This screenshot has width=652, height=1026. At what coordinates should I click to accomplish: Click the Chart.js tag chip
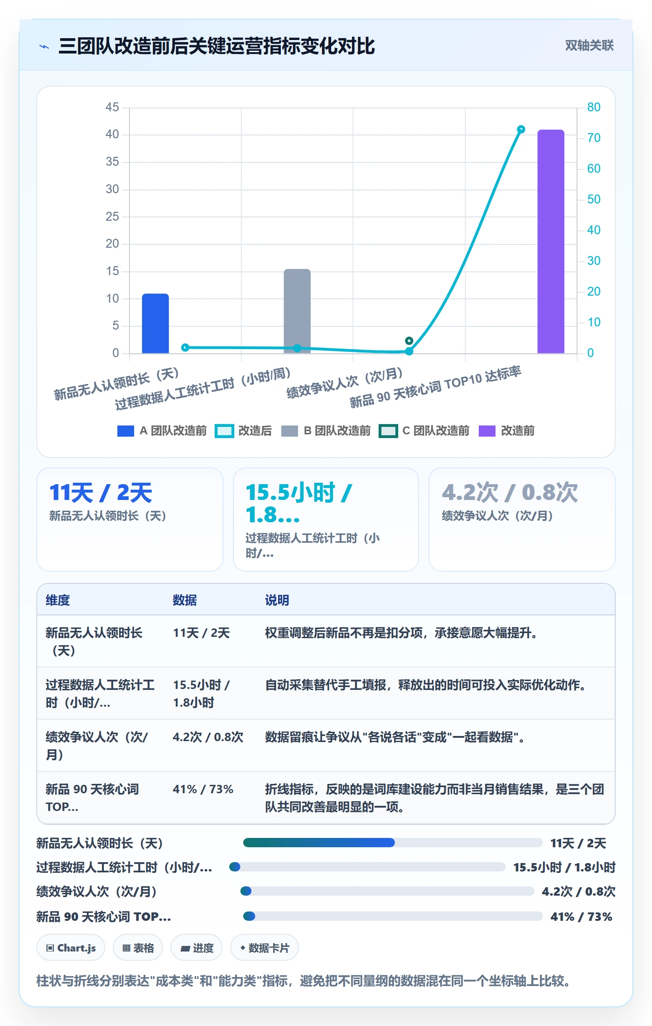(71, 948)
